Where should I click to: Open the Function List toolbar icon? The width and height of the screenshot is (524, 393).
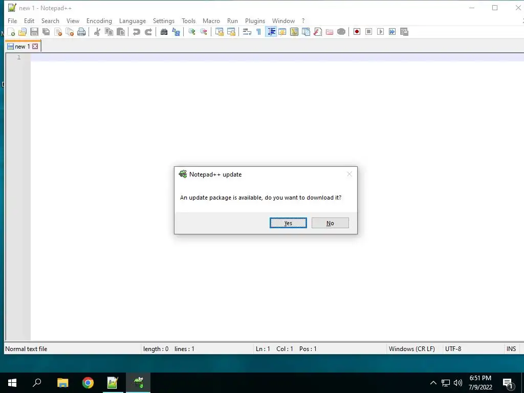pos(318,32)
